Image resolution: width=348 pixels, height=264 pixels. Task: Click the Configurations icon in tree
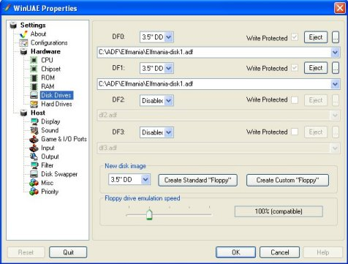click(23, 43)
